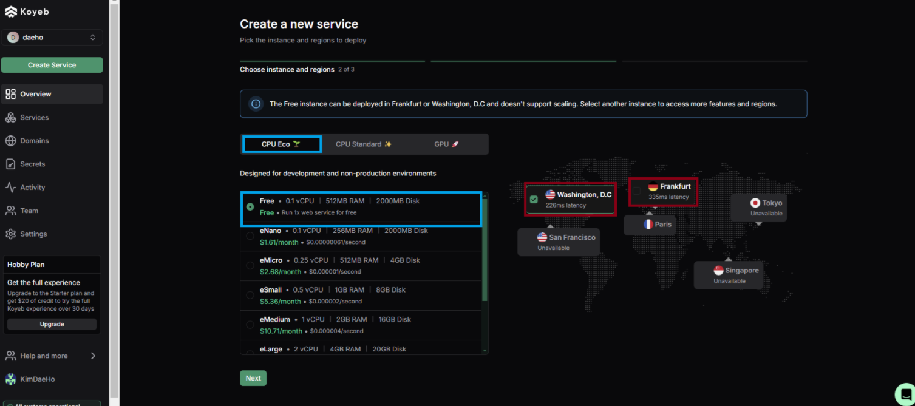915x406 pixels.
Task: Click the Koyeb logo icon
Action: click(11, 12)
